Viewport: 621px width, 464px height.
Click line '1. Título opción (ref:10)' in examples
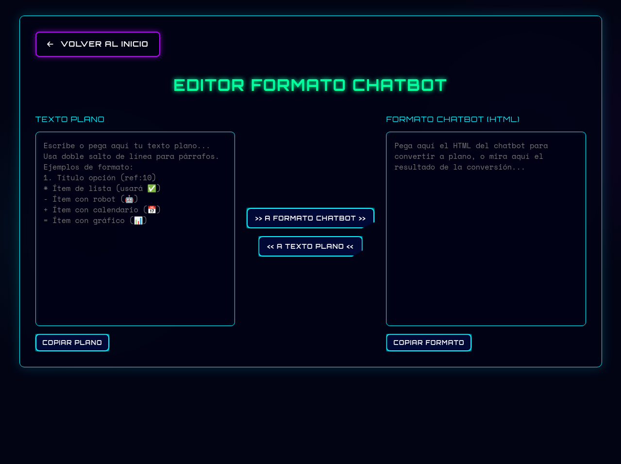click(x=99, y=177)
